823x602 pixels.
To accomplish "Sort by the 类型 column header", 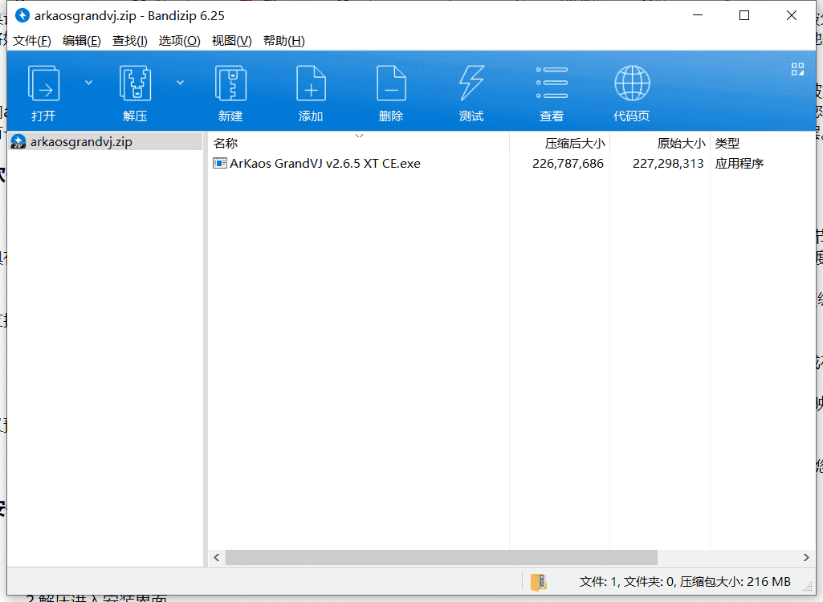I will tap(762, 143).
